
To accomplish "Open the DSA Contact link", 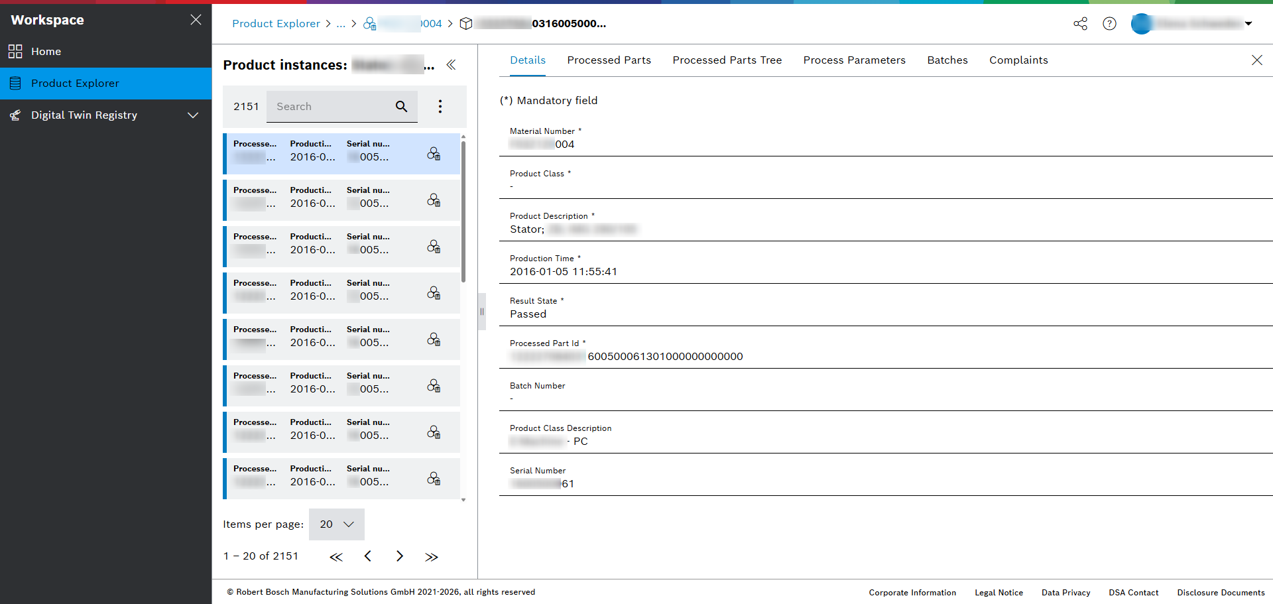I will click(1134, 593).
